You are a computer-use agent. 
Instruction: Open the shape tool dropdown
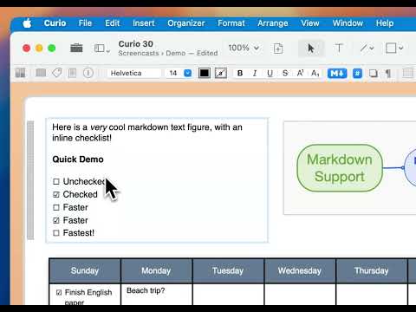(394, 48)
